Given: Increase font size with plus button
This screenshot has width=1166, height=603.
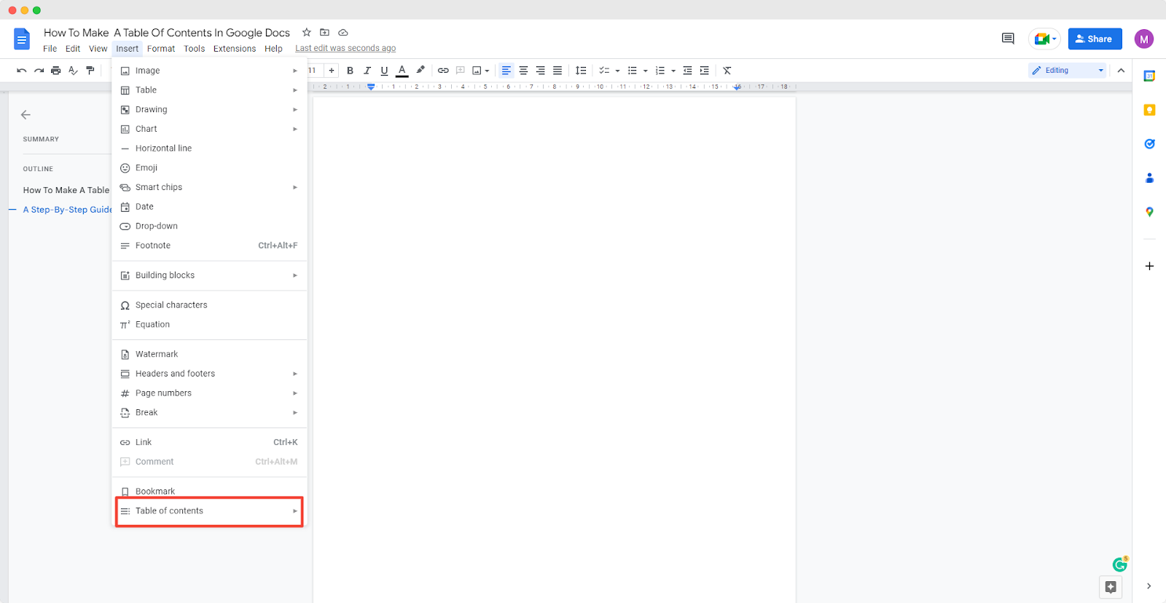Looking at the screenshot, I should click(x=332, y=71).
